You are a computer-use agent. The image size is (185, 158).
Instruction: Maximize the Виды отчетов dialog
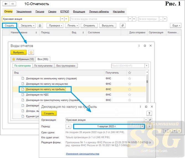145,46
